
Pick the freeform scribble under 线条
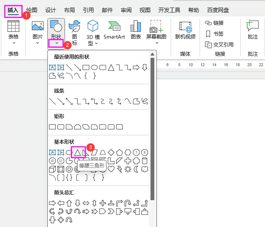coord(145,101)
